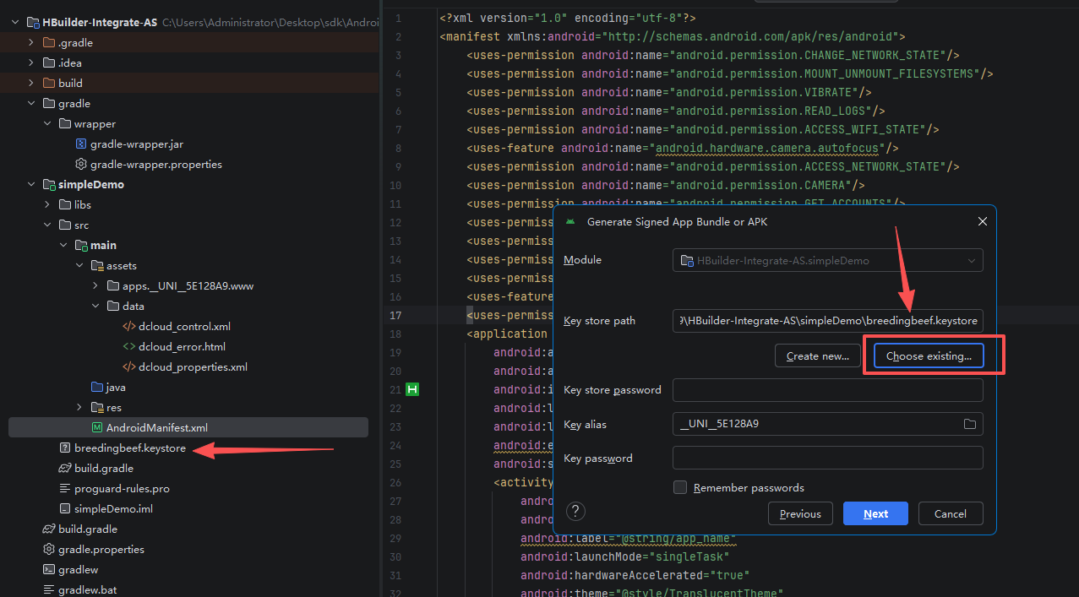1079x597 pixels.
Task: Click the Create new... button
Action: click(x=818, y=355)
